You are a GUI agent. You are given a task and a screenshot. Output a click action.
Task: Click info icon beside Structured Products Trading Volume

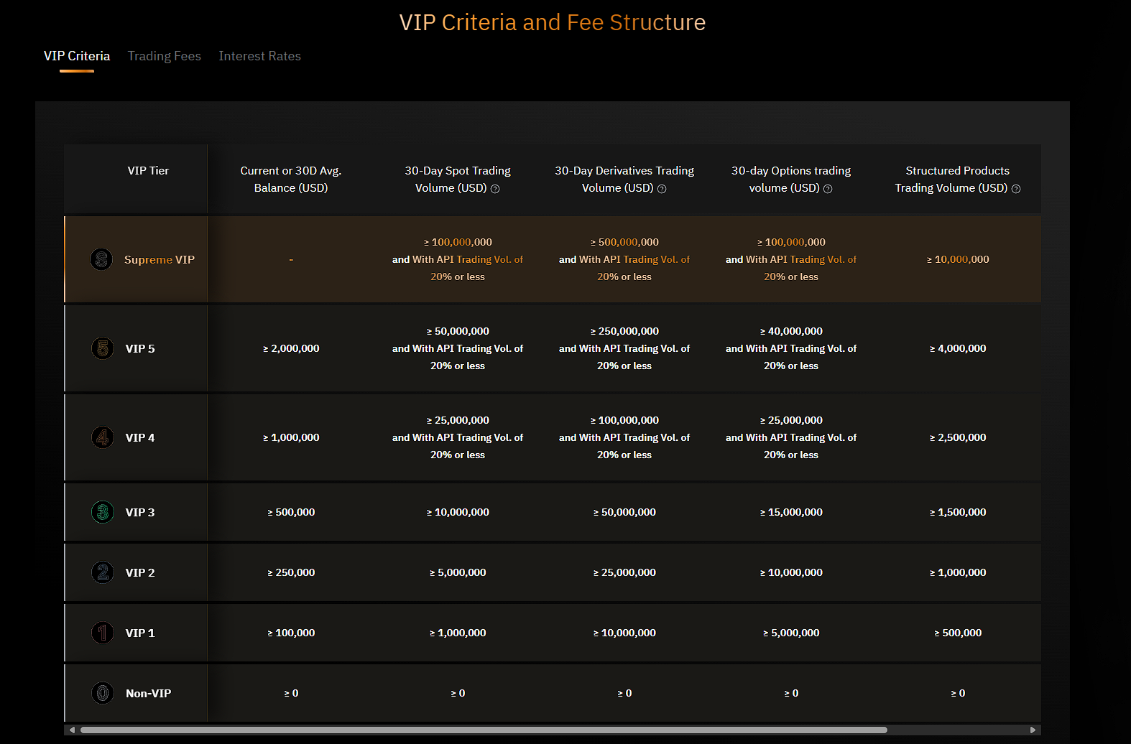tap(1016, 189)
